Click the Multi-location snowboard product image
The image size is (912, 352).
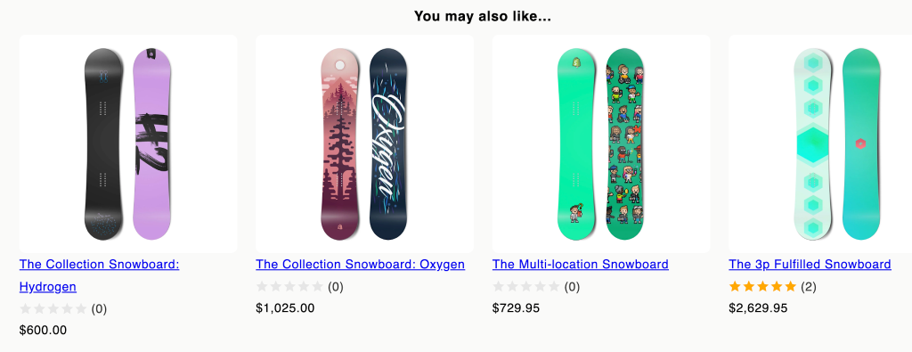point(601,143)
